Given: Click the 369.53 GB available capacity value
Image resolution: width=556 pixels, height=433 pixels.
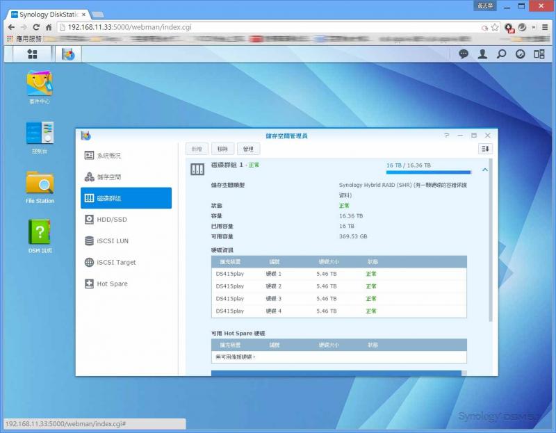Looking at the screenshot, I should (x=353, y=236).
